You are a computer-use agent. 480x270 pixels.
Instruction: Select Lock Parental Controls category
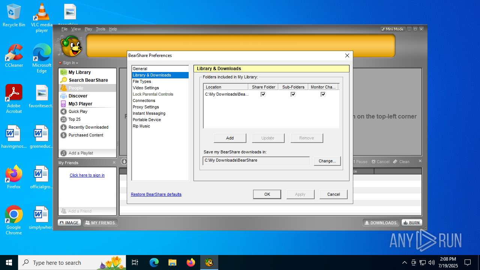[160, 94]
